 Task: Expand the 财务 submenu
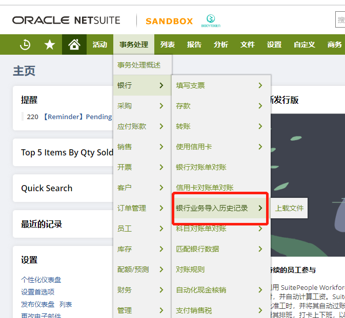coord(143,290)
